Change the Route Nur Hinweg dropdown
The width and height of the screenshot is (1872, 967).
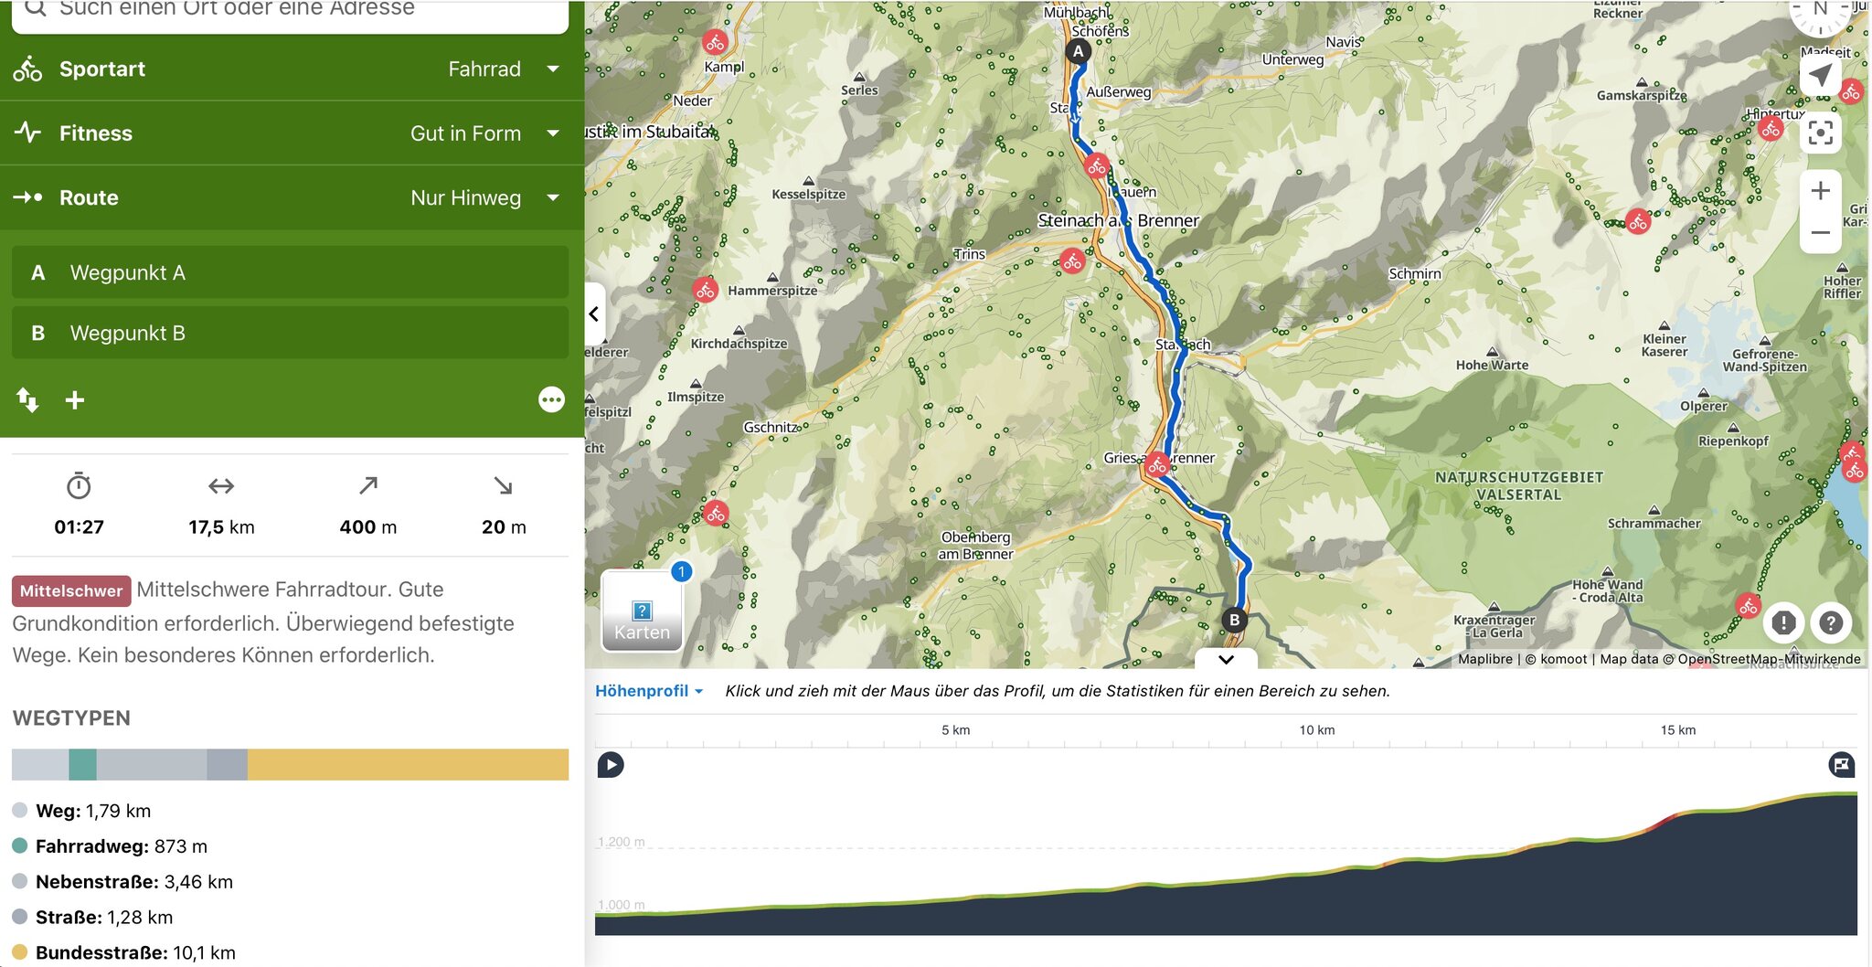pyautogui.click(x=484, y=197)
